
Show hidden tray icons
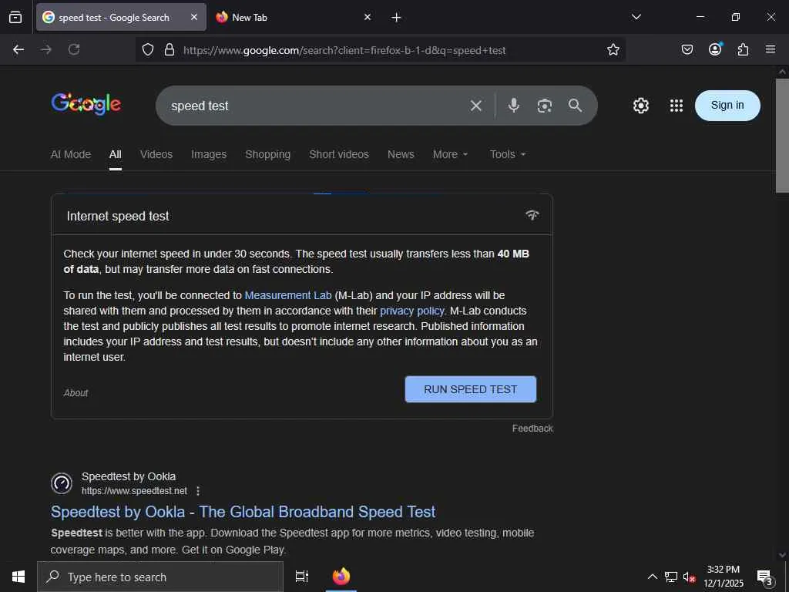(x=652, y=577)
